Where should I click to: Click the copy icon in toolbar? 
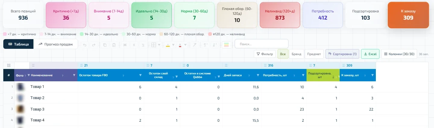[x=105, y=45]
